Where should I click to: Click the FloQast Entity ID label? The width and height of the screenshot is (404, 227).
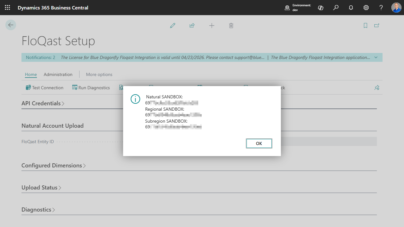[x=38, y=142]
